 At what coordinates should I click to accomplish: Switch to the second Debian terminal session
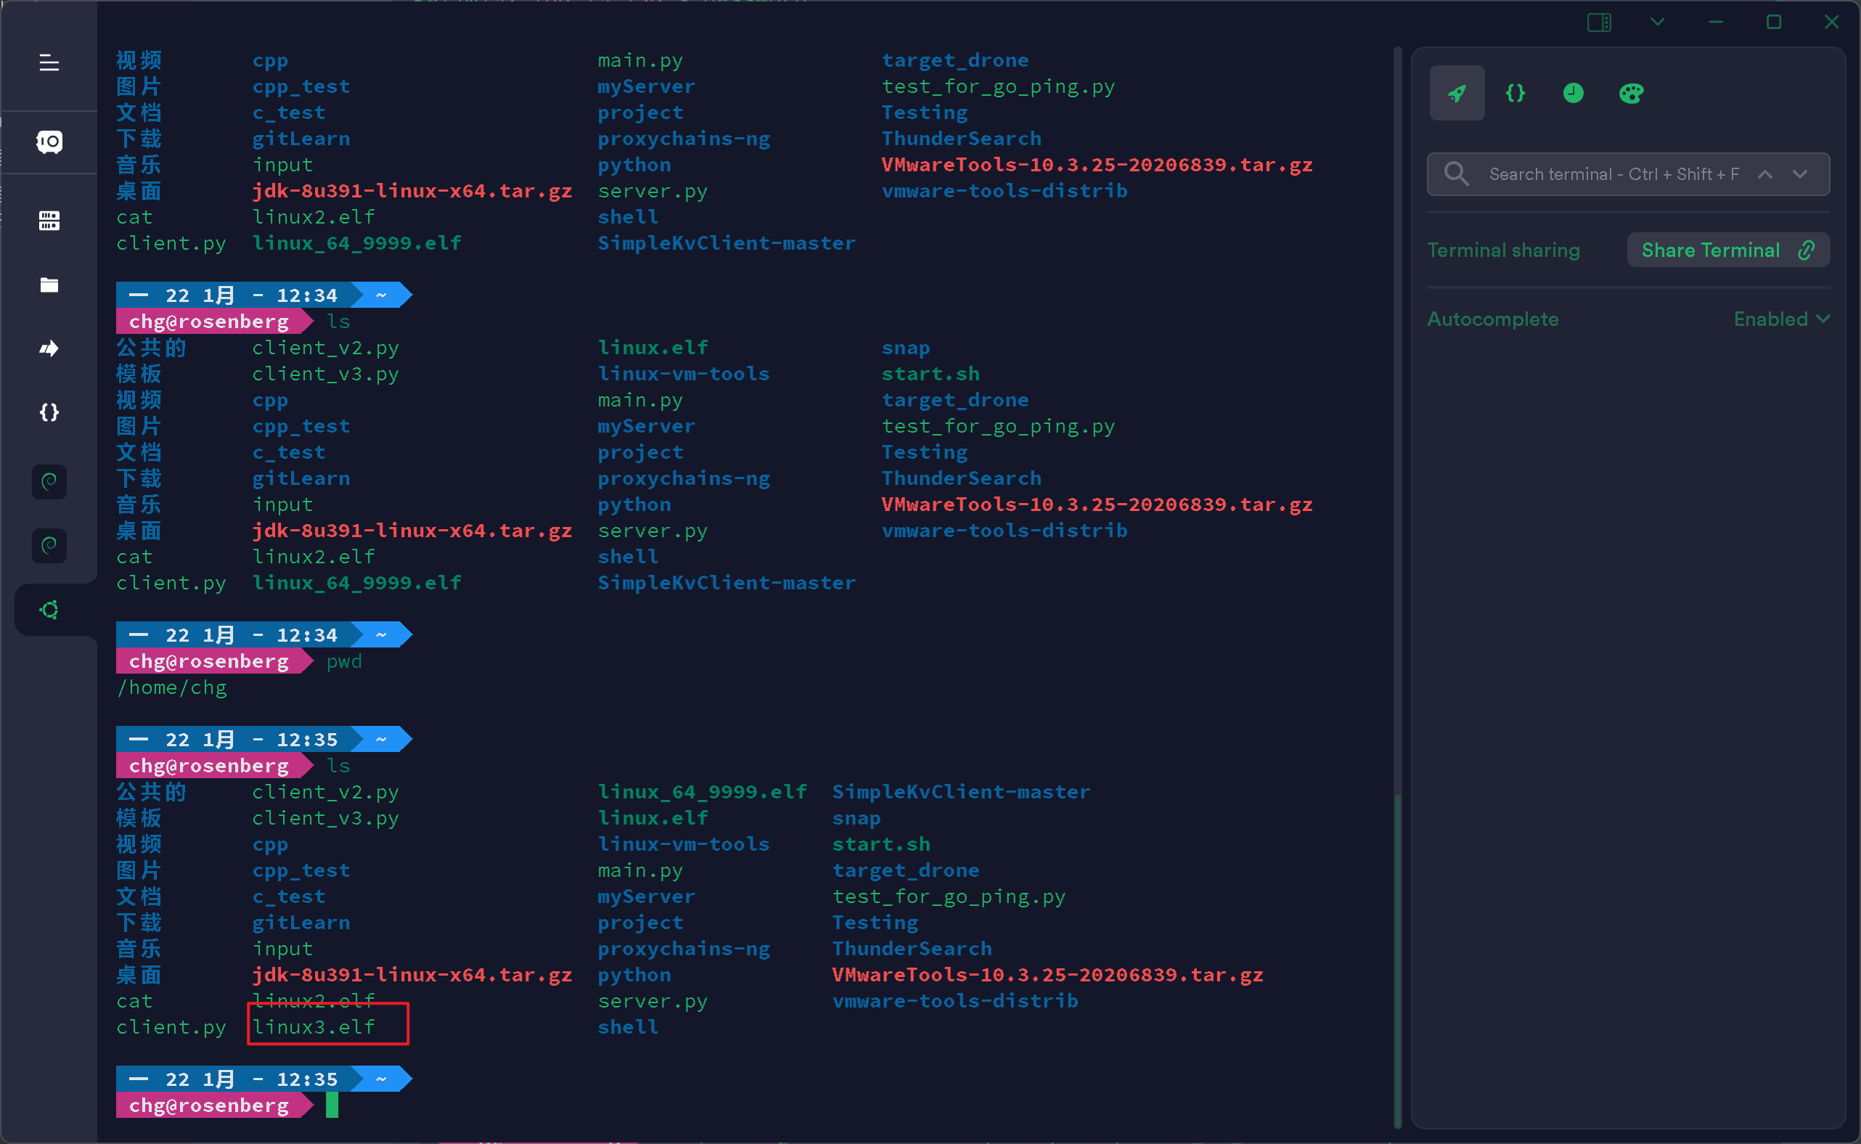click(49, 544)
